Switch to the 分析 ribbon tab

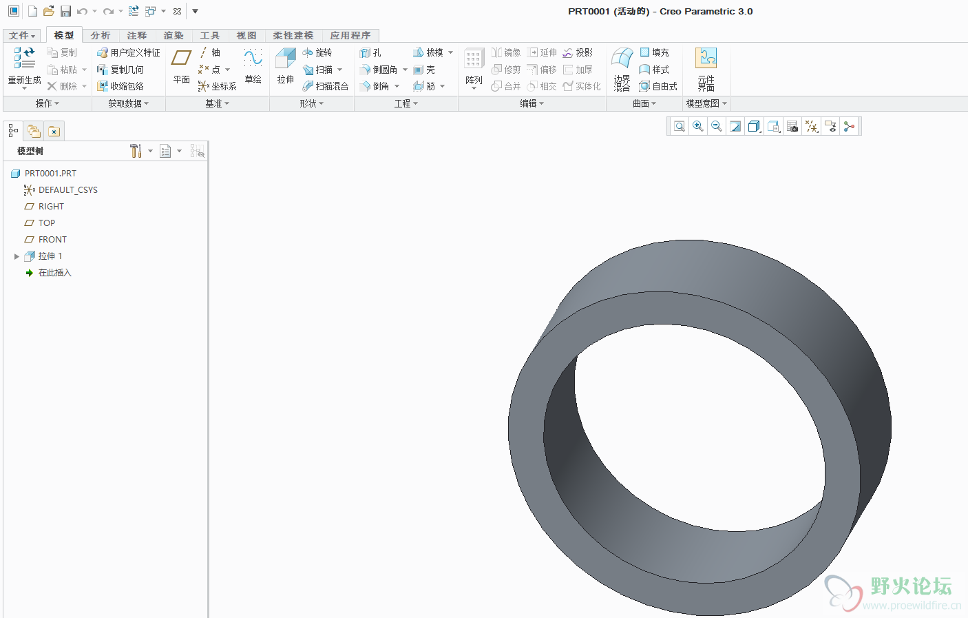(101, 35)
